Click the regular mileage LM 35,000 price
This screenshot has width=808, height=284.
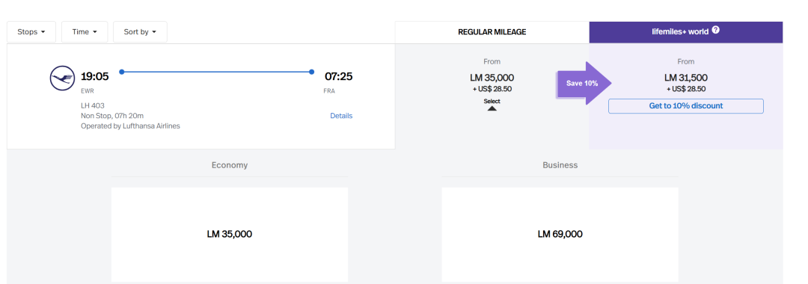click(x=492, y=78)
